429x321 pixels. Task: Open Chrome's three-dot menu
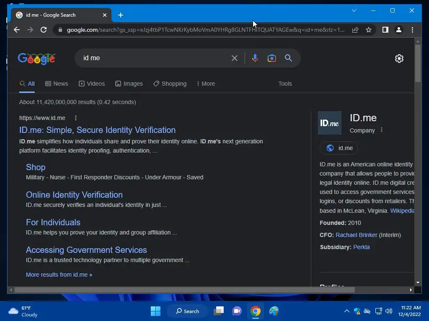(x=412, y=30)
